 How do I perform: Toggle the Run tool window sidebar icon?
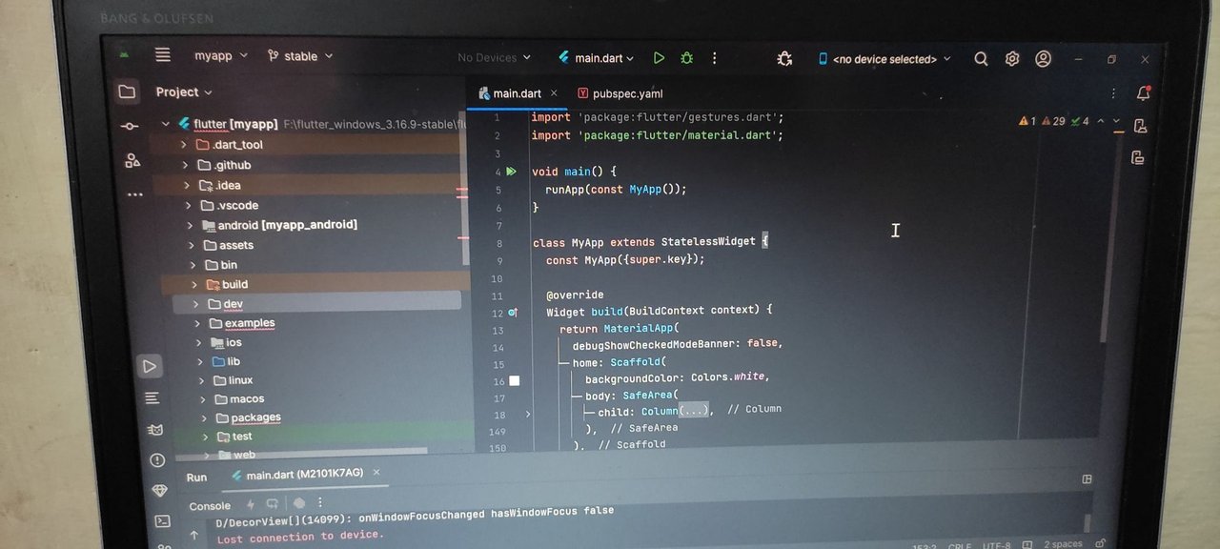pos(150,366)
